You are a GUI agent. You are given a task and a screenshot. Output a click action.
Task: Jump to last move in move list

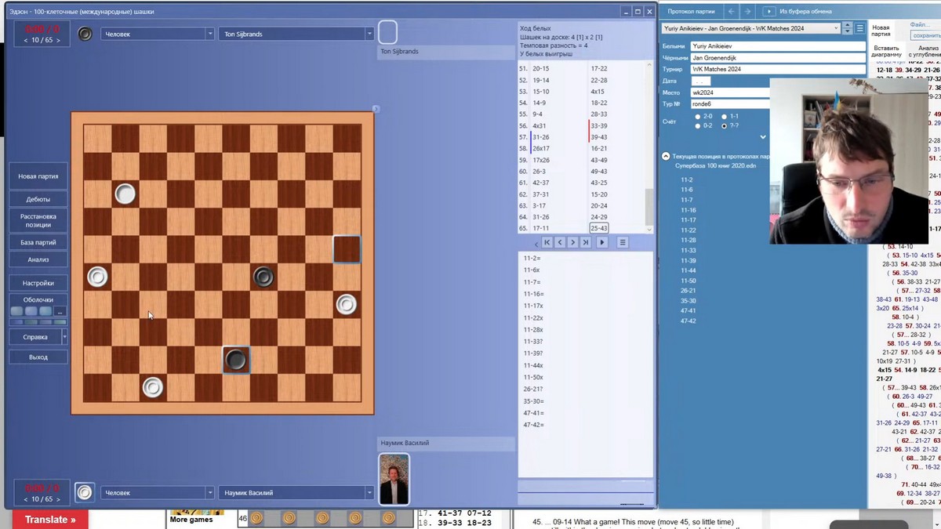[x=586, y=242]
